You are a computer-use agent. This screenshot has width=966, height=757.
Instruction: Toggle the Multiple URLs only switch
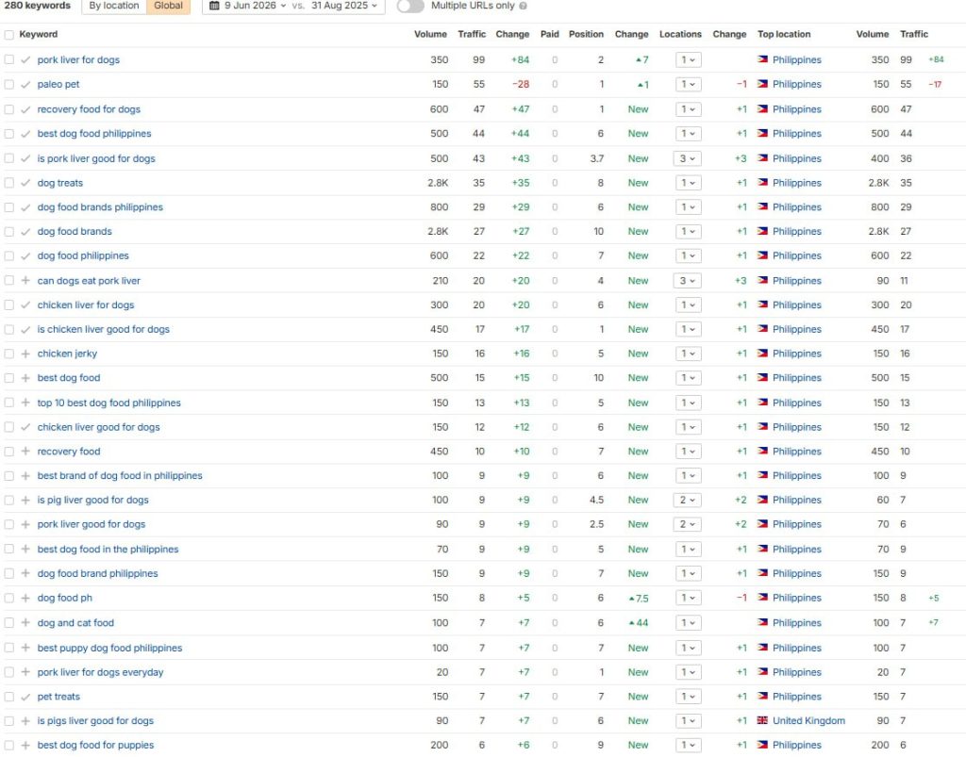(x=411, y=7)
